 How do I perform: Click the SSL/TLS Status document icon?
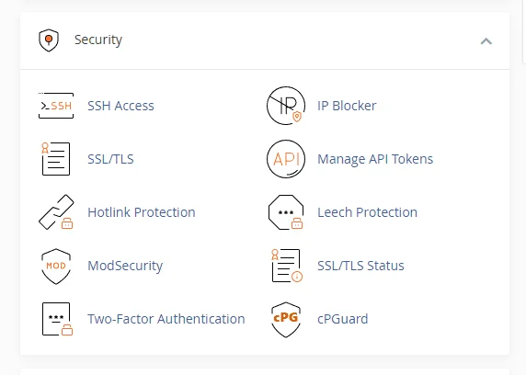click(287, 266)
